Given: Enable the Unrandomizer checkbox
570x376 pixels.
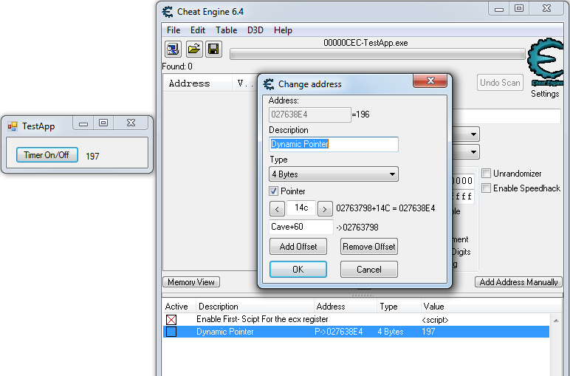Looking at the screenshot, I should click(486, 174).
